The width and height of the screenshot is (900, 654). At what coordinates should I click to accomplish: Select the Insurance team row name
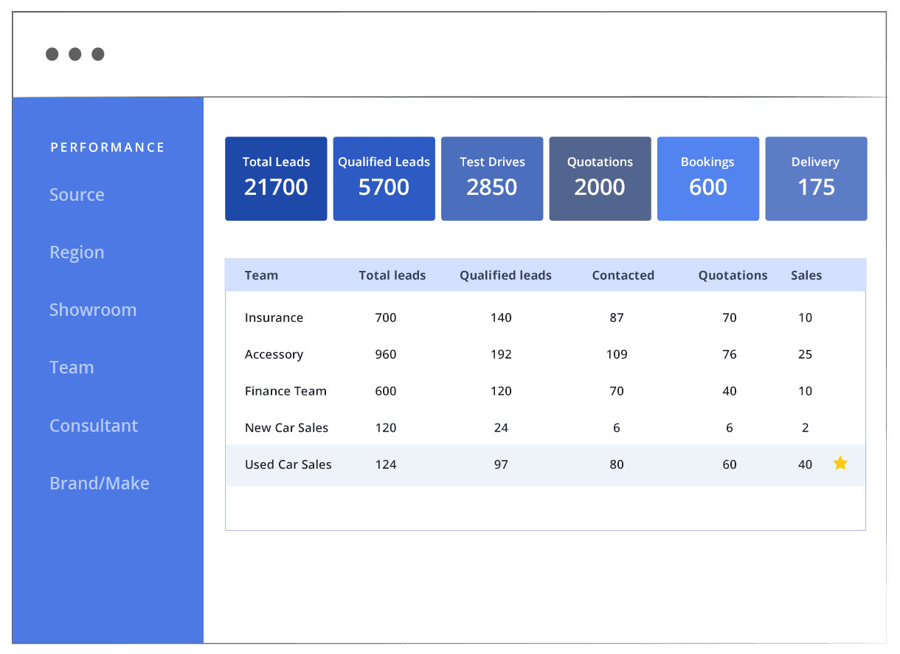[274, 317]
